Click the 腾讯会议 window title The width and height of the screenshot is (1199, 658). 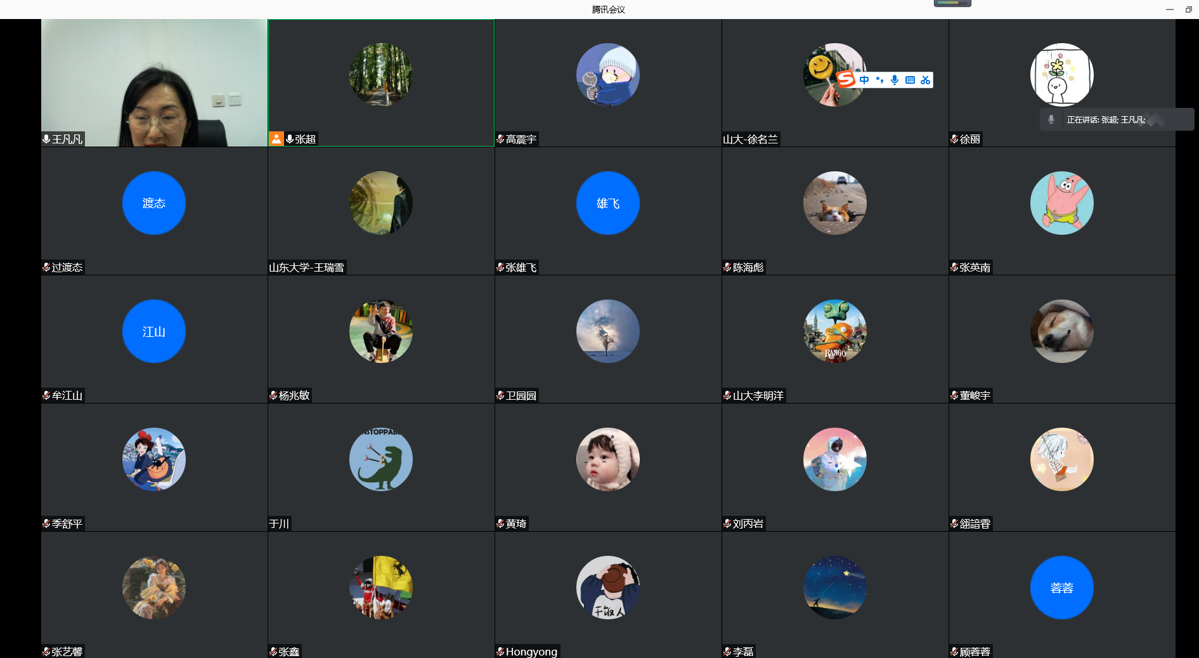[x=608, y=10]
